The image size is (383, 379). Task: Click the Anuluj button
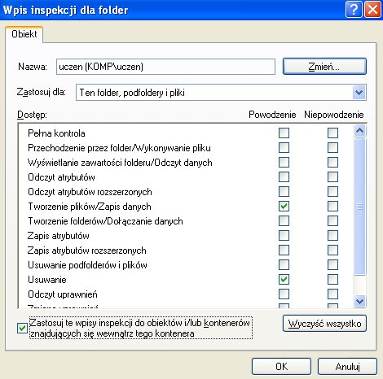347,367
